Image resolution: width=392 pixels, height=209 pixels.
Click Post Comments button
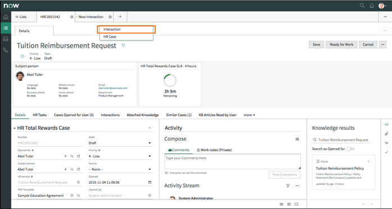tap(285, 175)
